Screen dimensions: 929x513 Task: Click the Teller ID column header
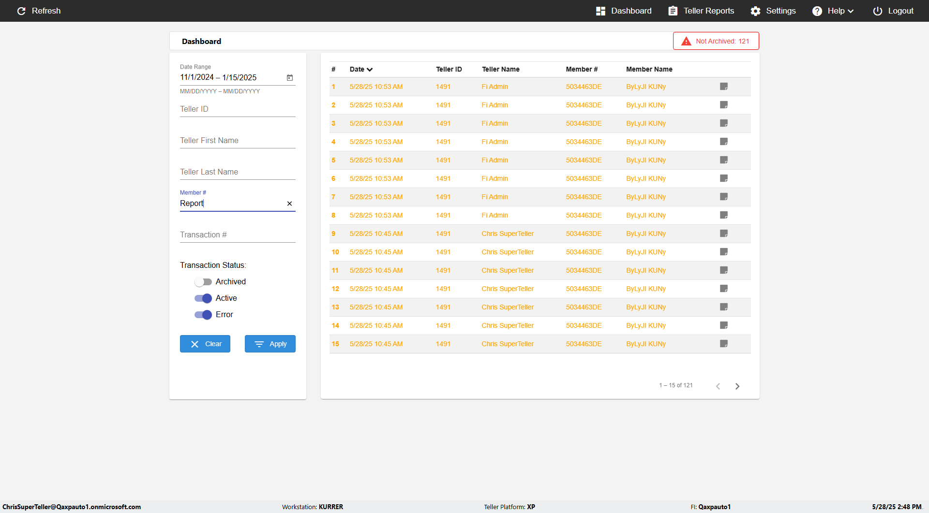tap(449, 69)
